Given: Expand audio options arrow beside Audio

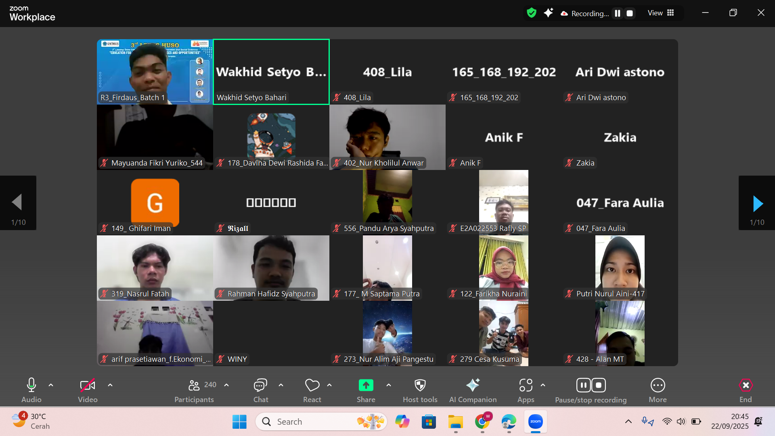Looking at the screenshot, I should [x=51, y=385].
